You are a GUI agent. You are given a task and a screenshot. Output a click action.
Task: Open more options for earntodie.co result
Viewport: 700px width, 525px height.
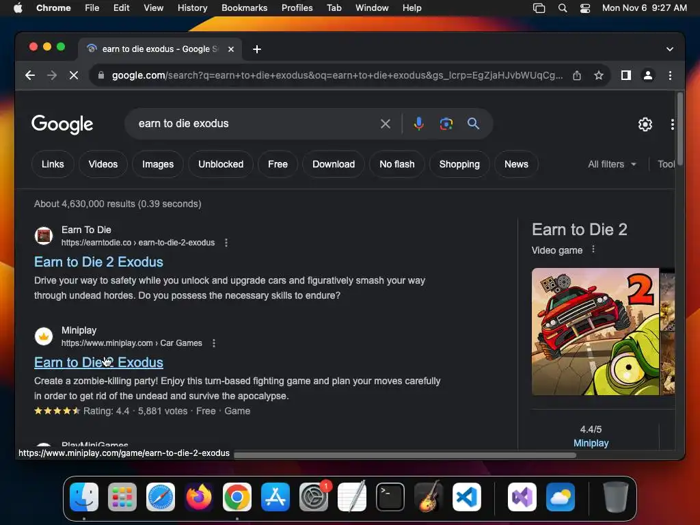(x=226, y=243)
